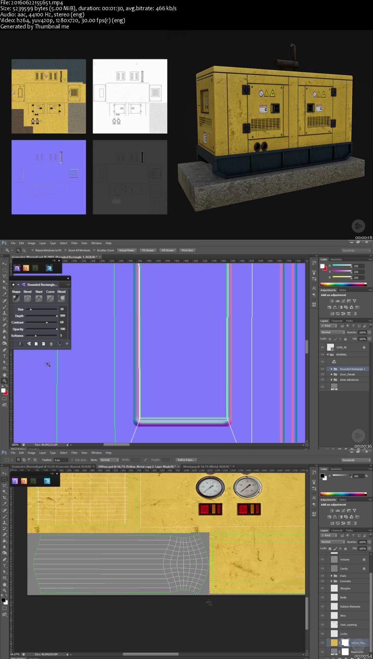Screen dimensions: 373x659
Task: Click Size slider in Rounded Rectangle panel
Action: point(41,309)
